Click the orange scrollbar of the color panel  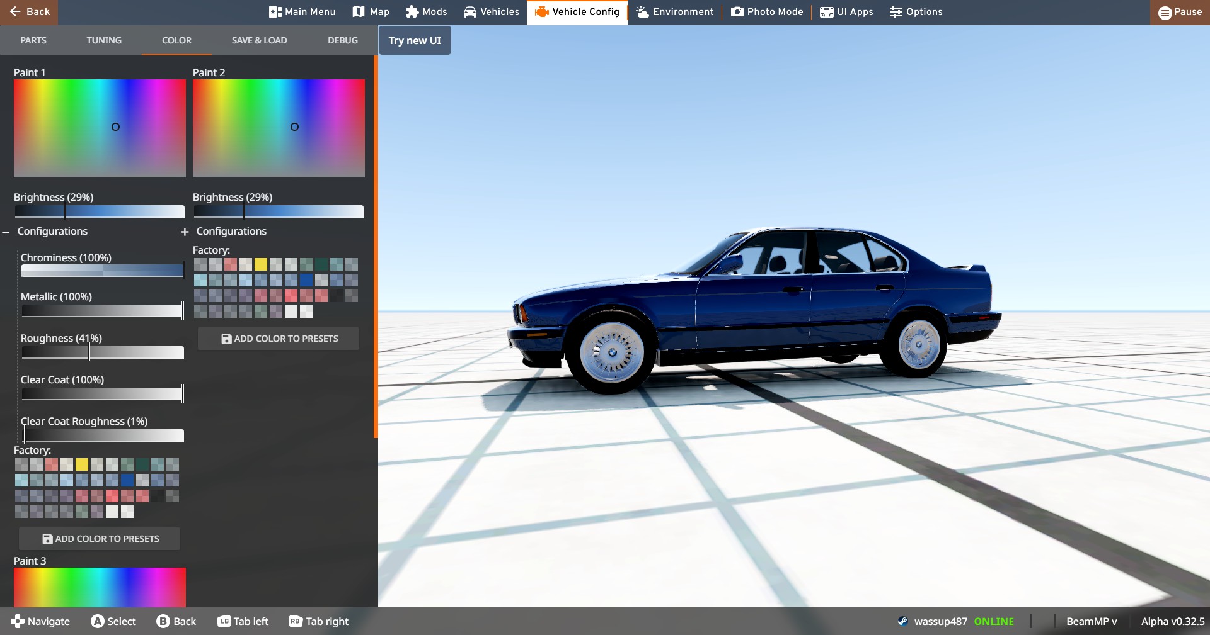point(376,247)
